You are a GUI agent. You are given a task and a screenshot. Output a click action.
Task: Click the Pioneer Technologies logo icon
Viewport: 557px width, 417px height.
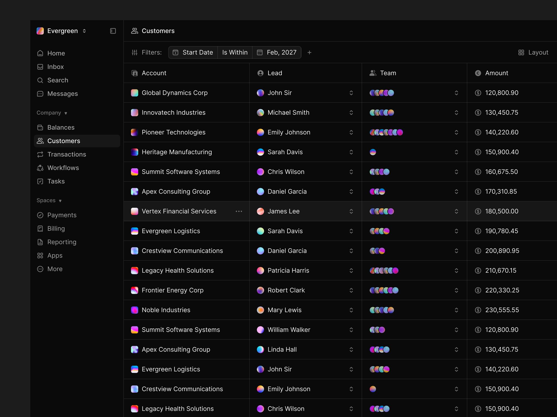point(135,132)
